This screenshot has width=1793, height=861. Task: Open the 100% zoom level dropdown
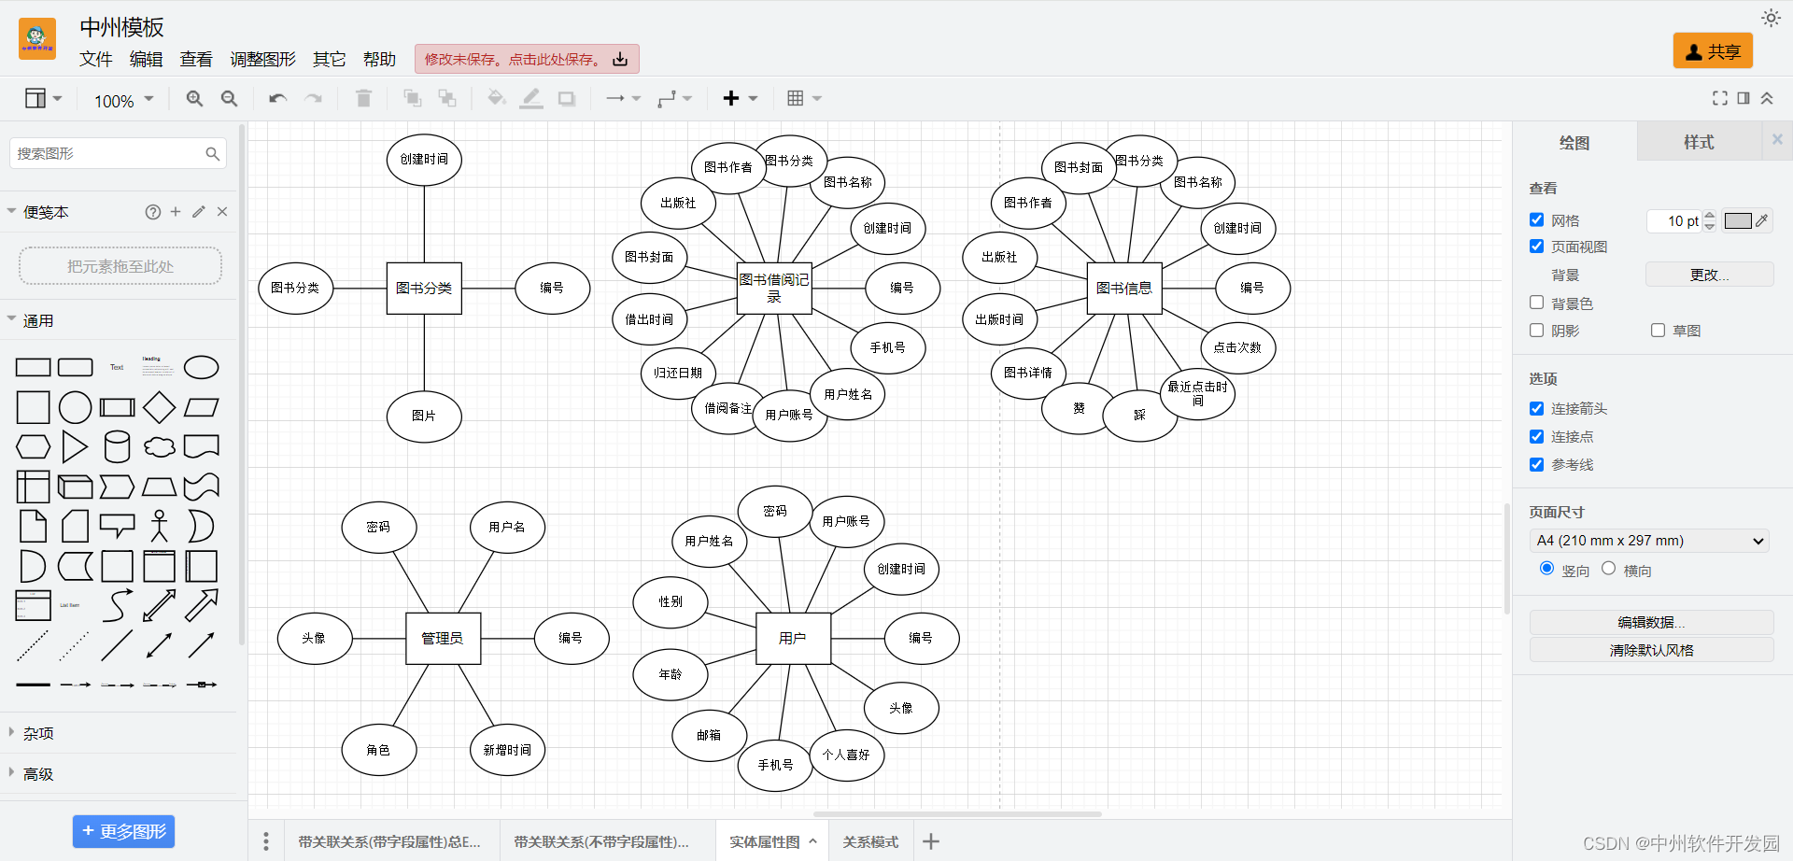click(123, 100)
